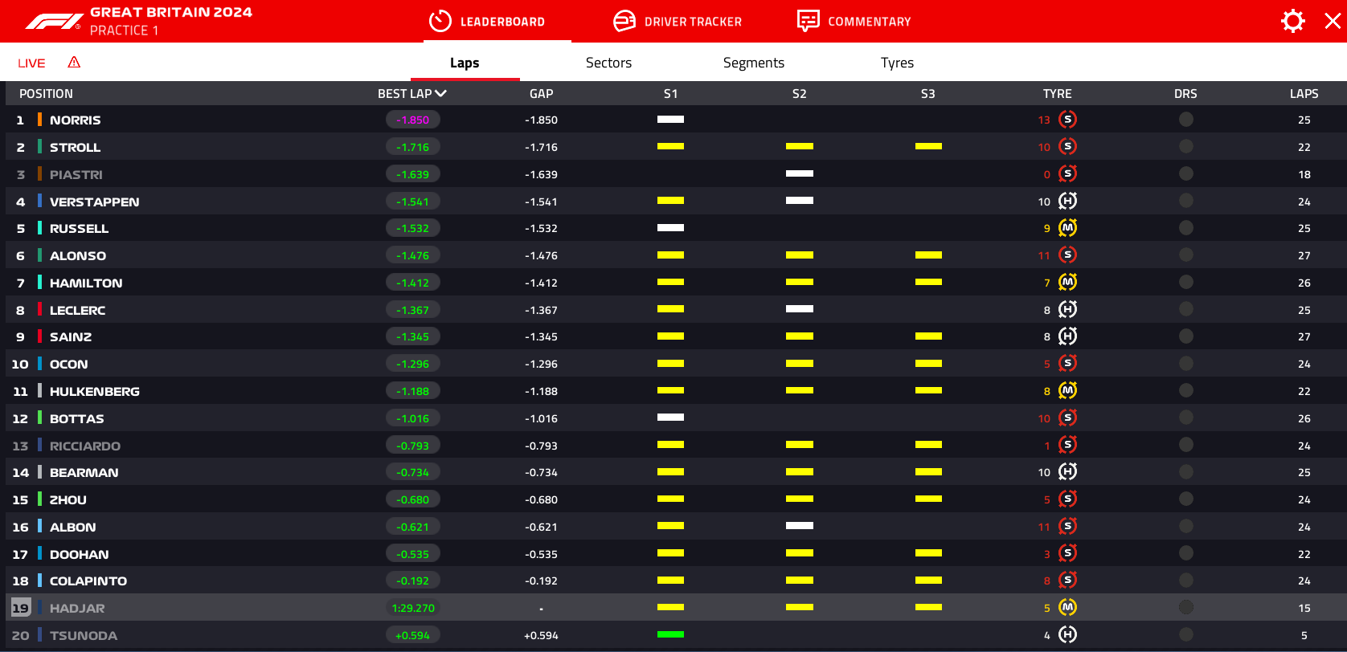Click Tsunoda's hard tyre icon
Viewport: 1347px width, 652px height.
[1067, 635]
